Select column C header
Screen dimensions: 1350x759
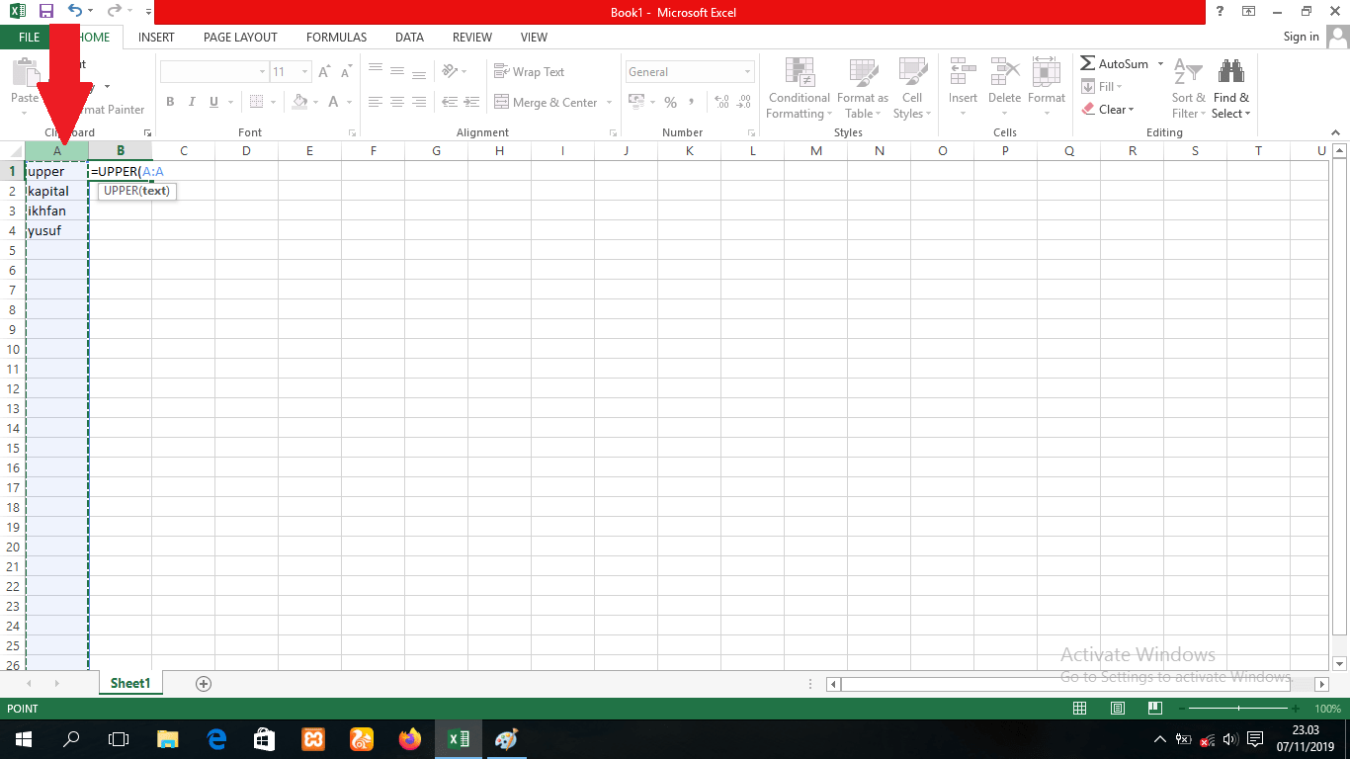(x=184, y=150)
